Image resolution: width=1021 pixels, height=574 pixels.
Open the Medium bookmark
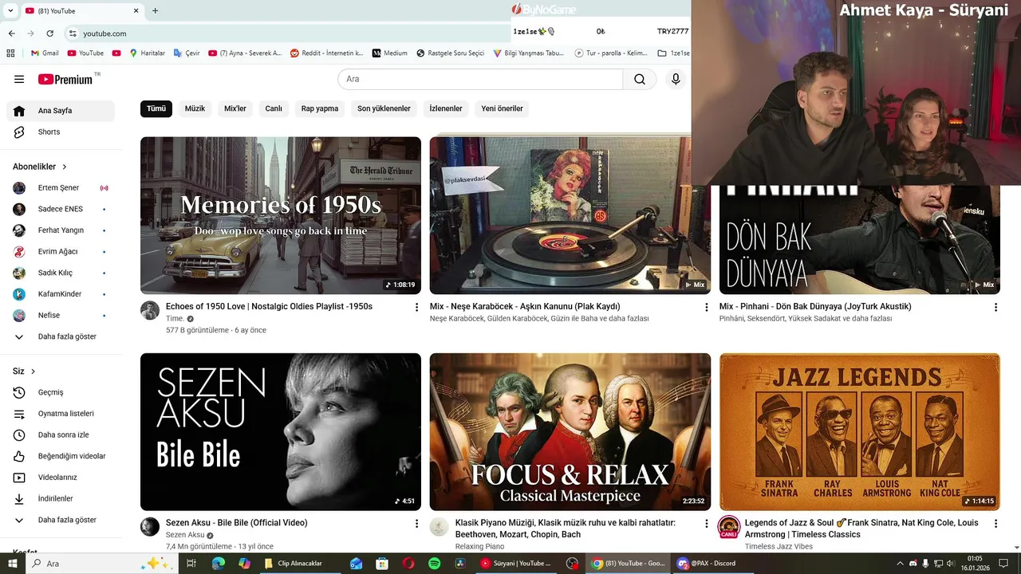(389, 53)
